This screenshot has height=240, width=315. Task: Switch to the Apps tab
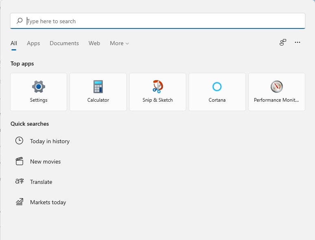(33, 43)
